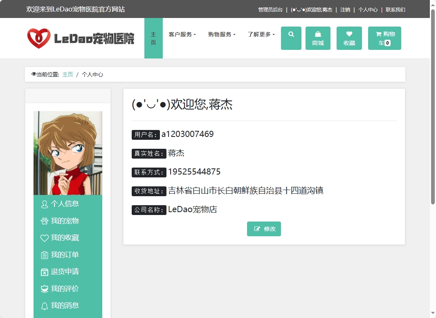The image size is (436, 318).
Task: Open the search icon in the navbar
Action: point(291,38)
